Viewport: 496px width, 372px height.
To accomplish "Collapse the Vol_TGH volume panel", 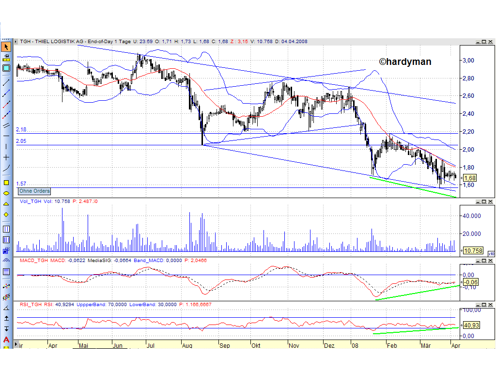I will (x=478, y=201).
